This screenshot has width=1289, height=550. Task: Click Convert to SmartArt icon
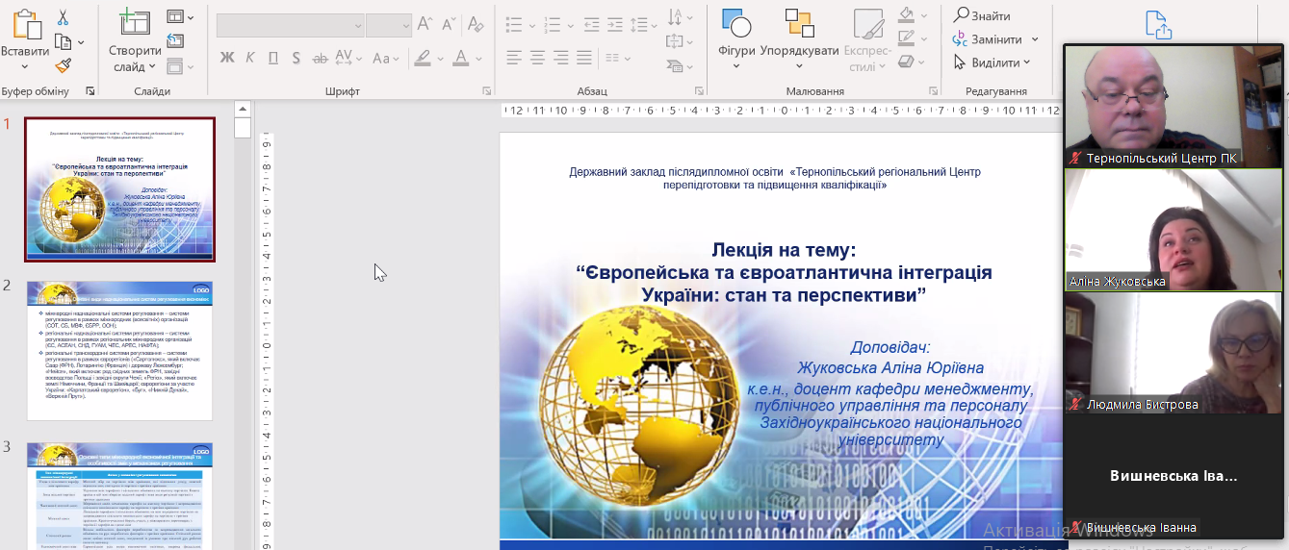pyautogui.click(x=676, y=65)
